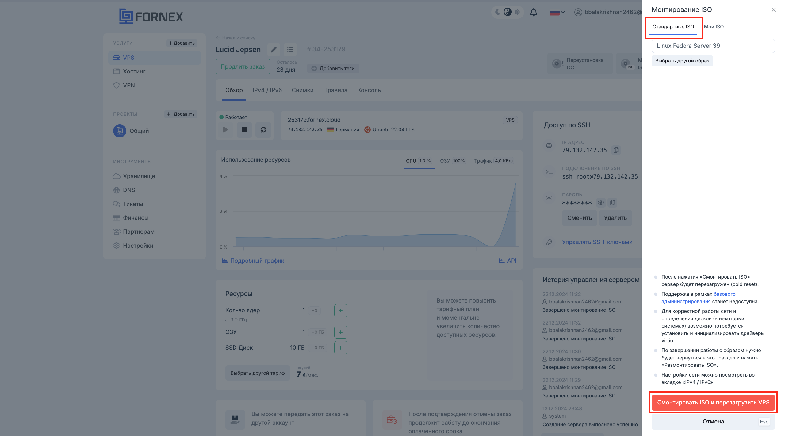Image resolution: width=785 pixels, height=436 pixels.
Task: Open Настройки in the sidebar
Action: point(133,246)
